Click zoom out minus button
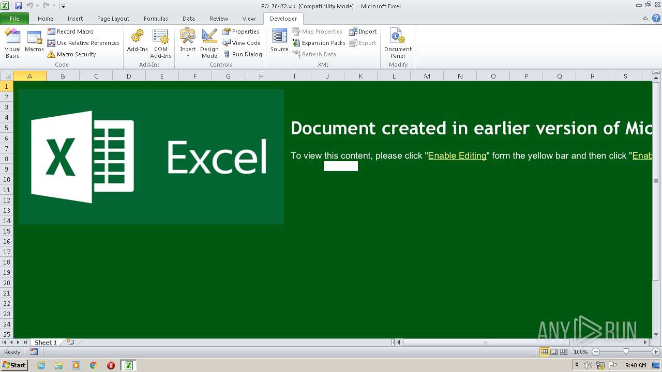Screen dimensions: 662x372 coord(595,352)
